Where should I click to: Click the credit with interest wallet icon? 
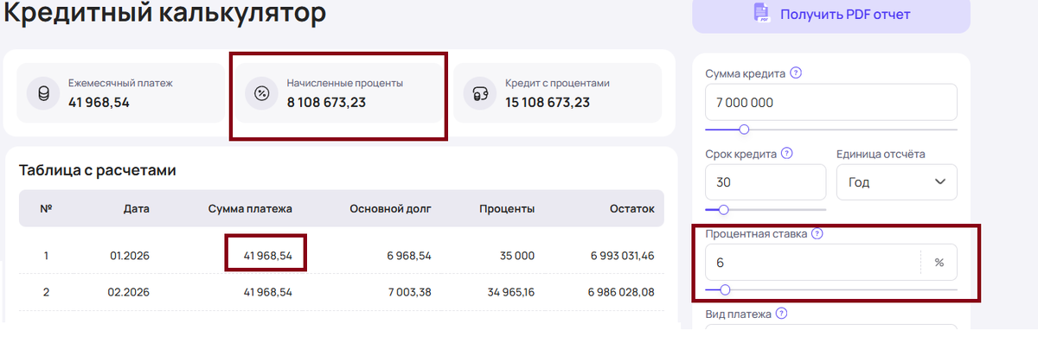coord(480,93)
